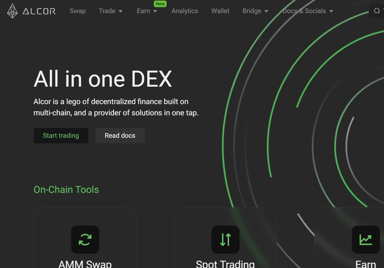Select the Spot Trading card title
The height and width of the screenshot is (268, 384).
pos(225,264)
